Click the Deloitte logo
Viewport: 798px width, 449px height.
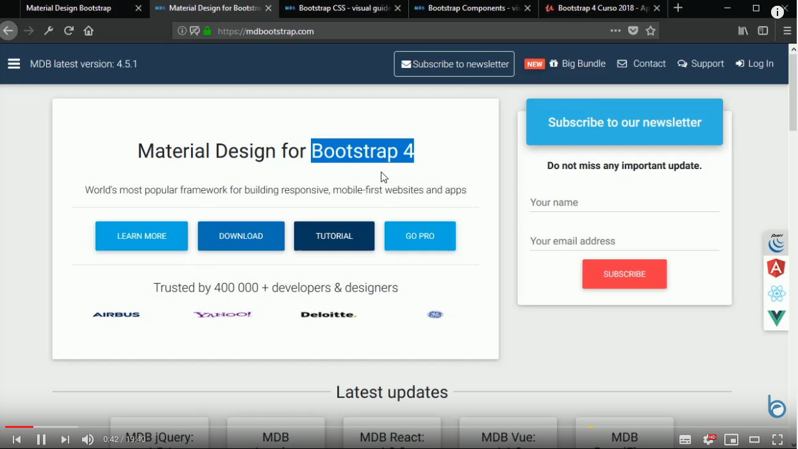pos(328,314)
